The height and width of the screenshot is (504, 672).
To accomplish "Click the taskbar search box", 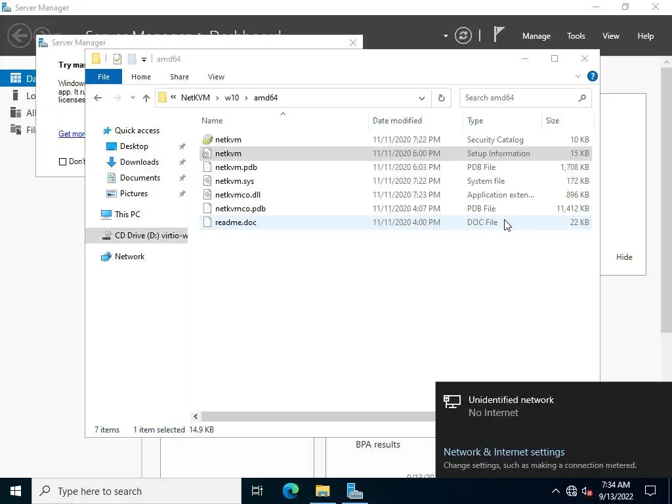I will point(136,491).
